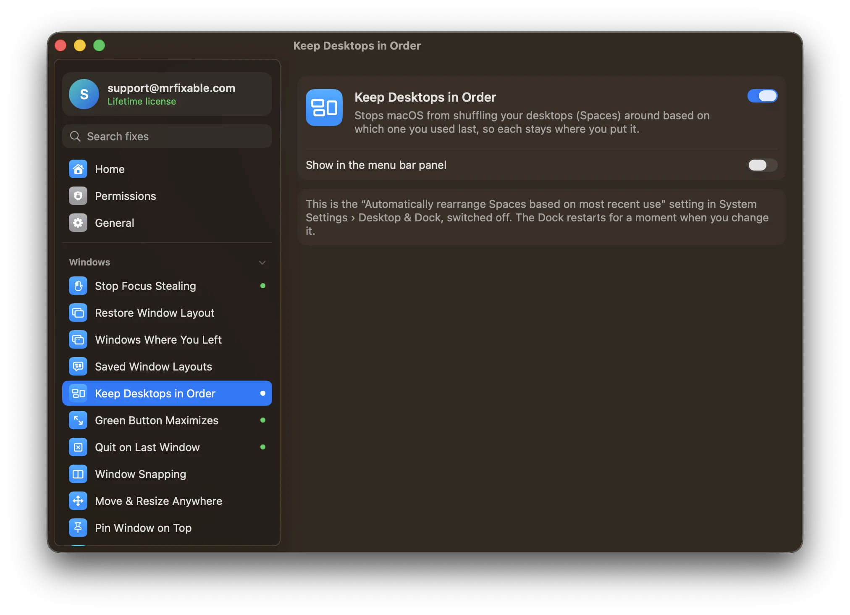Click the Green Button Maximizes arrows icon

click(x=78, y=421)
